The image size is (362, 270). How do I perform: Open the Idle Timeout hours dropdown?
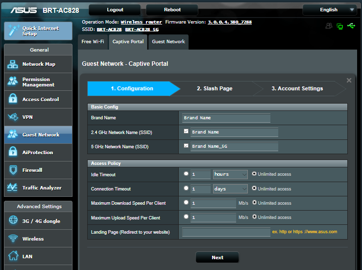230,174
